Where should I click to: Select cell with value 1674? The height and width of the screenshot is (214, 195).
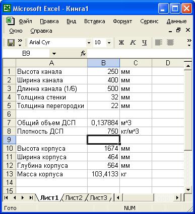pos(103,148)
